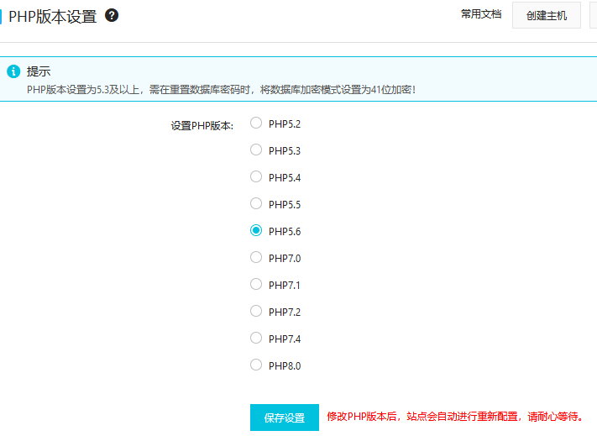Open the 常用文档 link
Image resolution: width=597 pixels, height=436 pixels.
pos(481,14)
